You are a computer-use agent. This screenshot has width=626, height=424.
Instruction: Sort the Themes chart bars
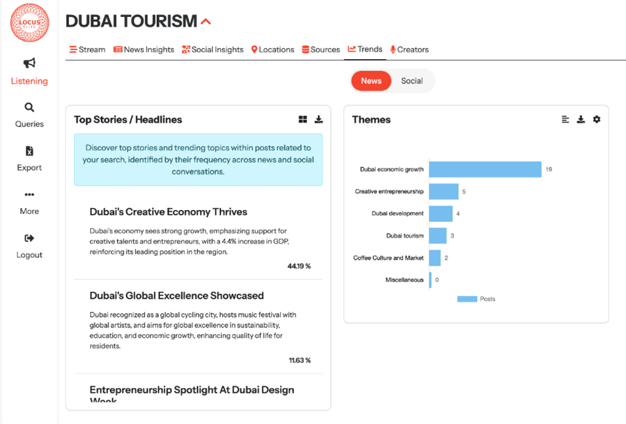point(565,119)
